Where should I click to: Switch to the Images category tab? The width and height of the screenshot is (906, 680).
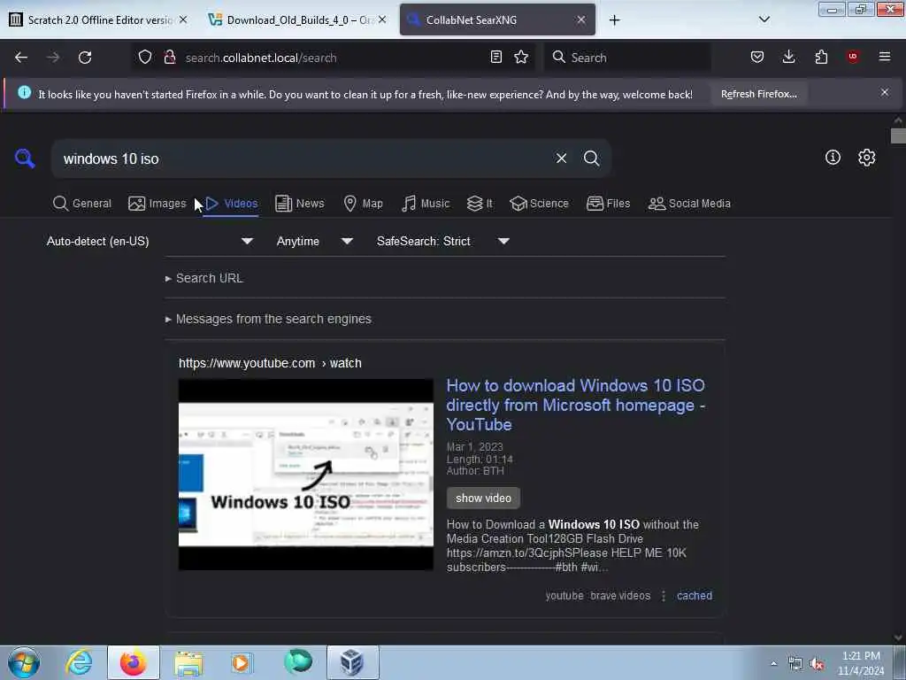(x=157, y=204)
